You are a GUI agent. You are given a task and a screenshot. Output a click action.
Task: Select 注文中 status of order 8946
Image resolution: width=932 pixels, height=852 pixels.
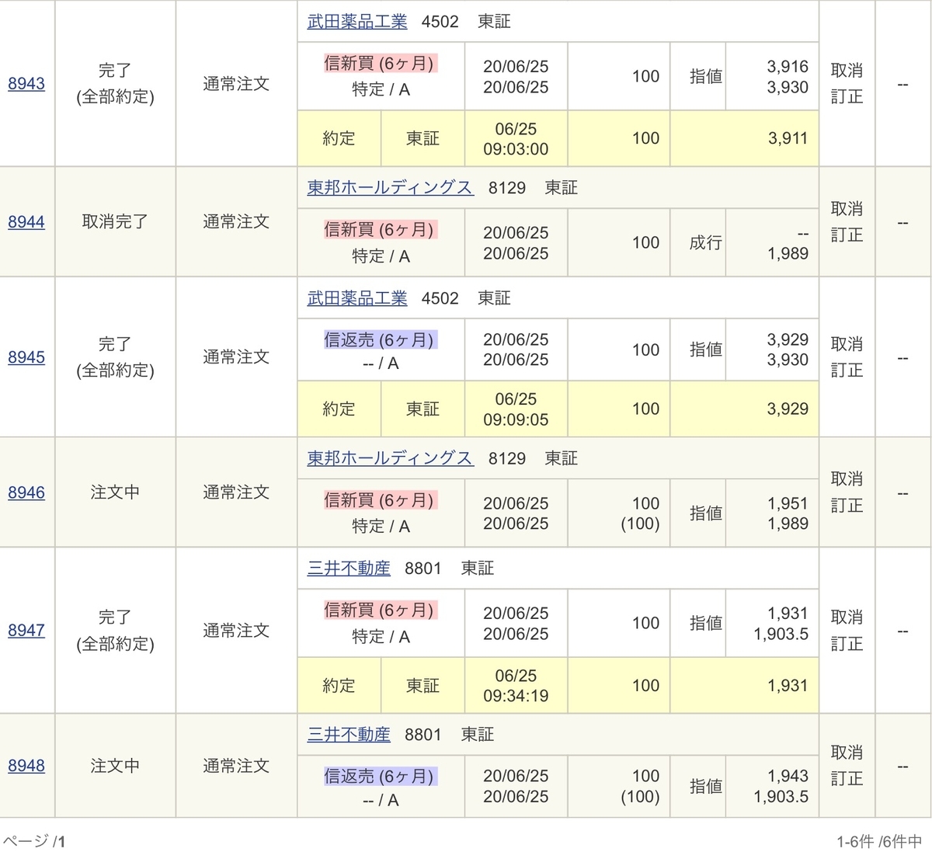[x=115, y=492]
